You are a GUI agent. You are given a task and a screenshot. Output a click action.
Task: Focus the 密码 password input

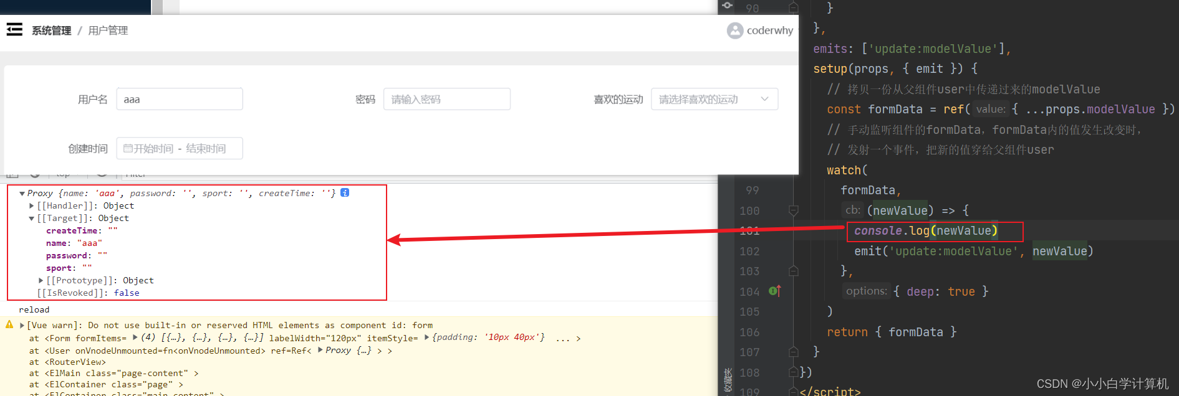(447, 99)
